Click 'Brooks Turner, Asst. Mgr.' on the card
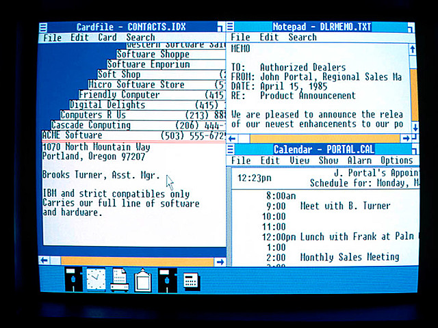The width and height of the screenshot is (438, 328). 101,175
